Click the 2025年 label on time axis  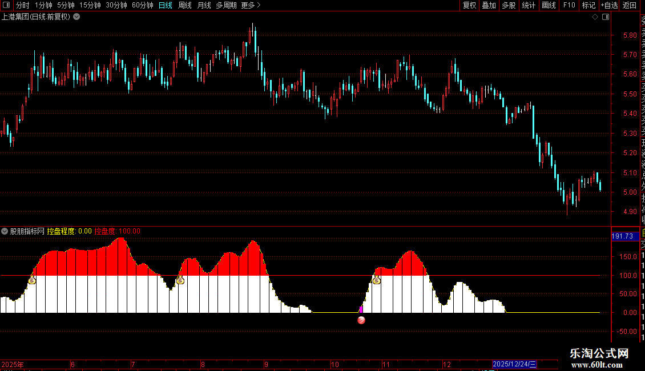13,364
